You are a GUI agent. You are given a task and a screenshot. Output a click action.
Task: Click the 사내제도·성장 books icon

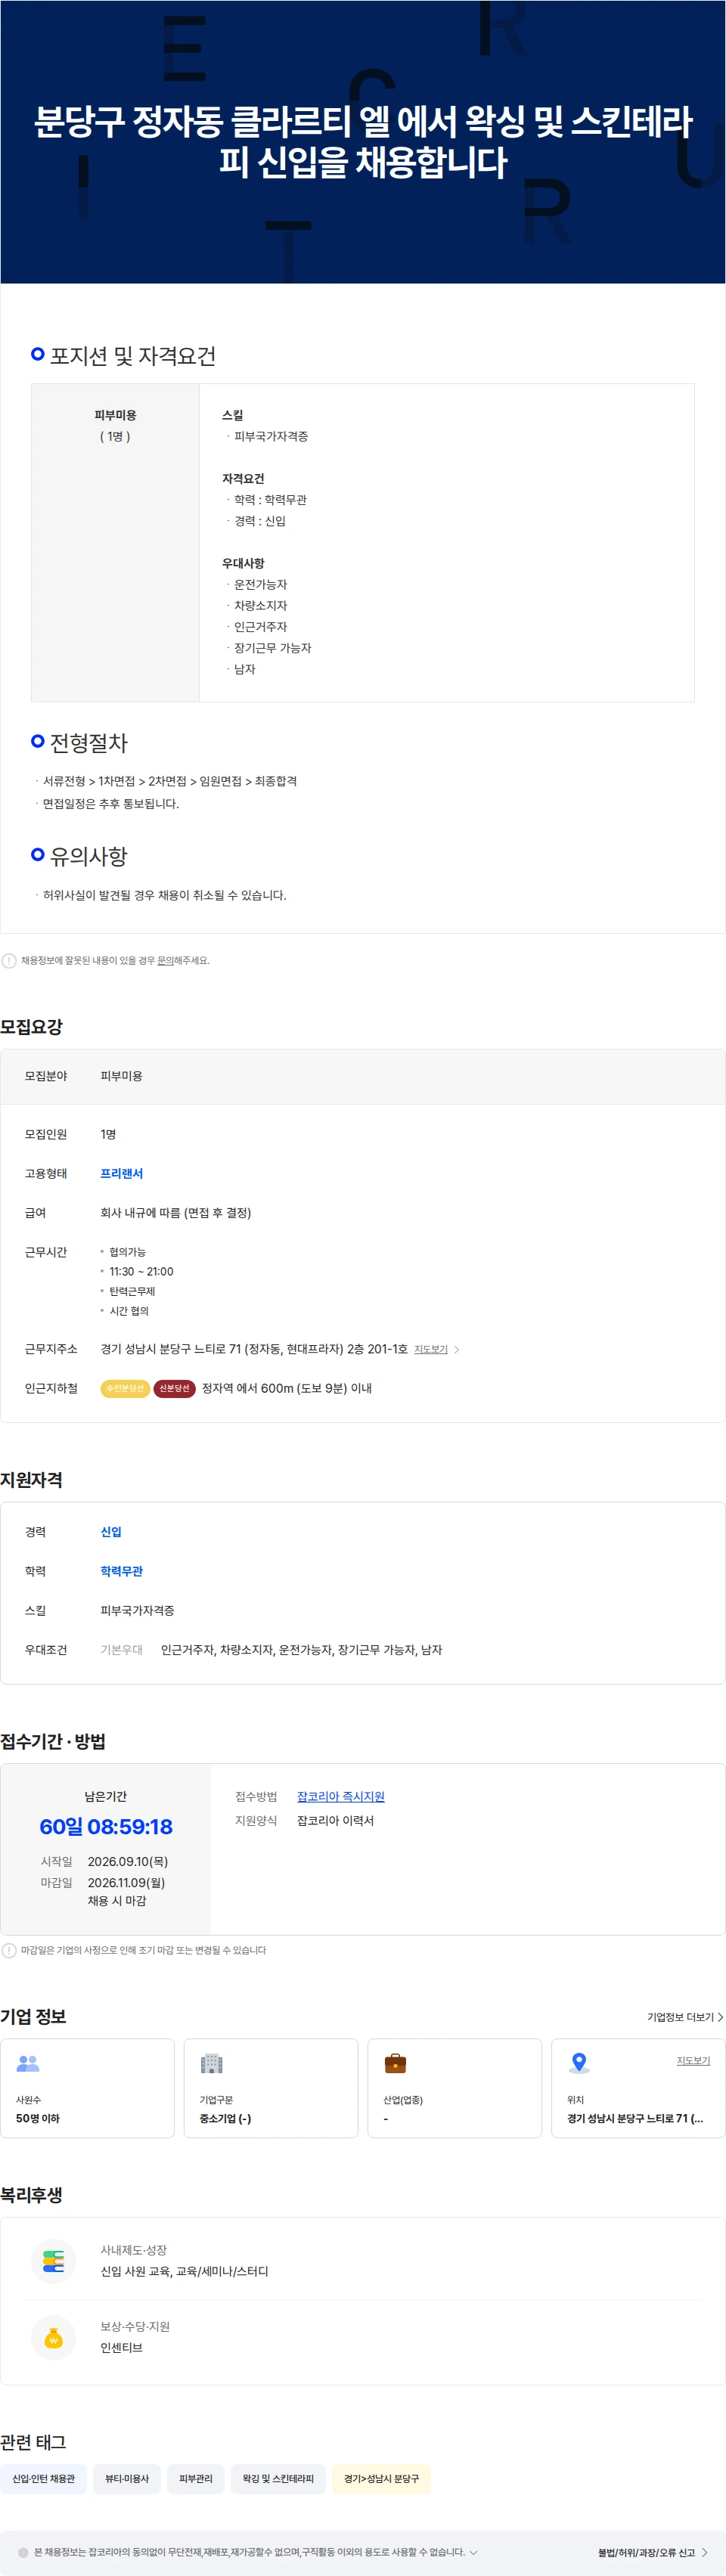54,2261
